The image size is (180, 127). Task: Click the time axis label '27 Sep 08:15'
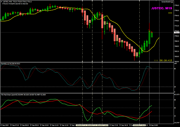coord(24,125)
